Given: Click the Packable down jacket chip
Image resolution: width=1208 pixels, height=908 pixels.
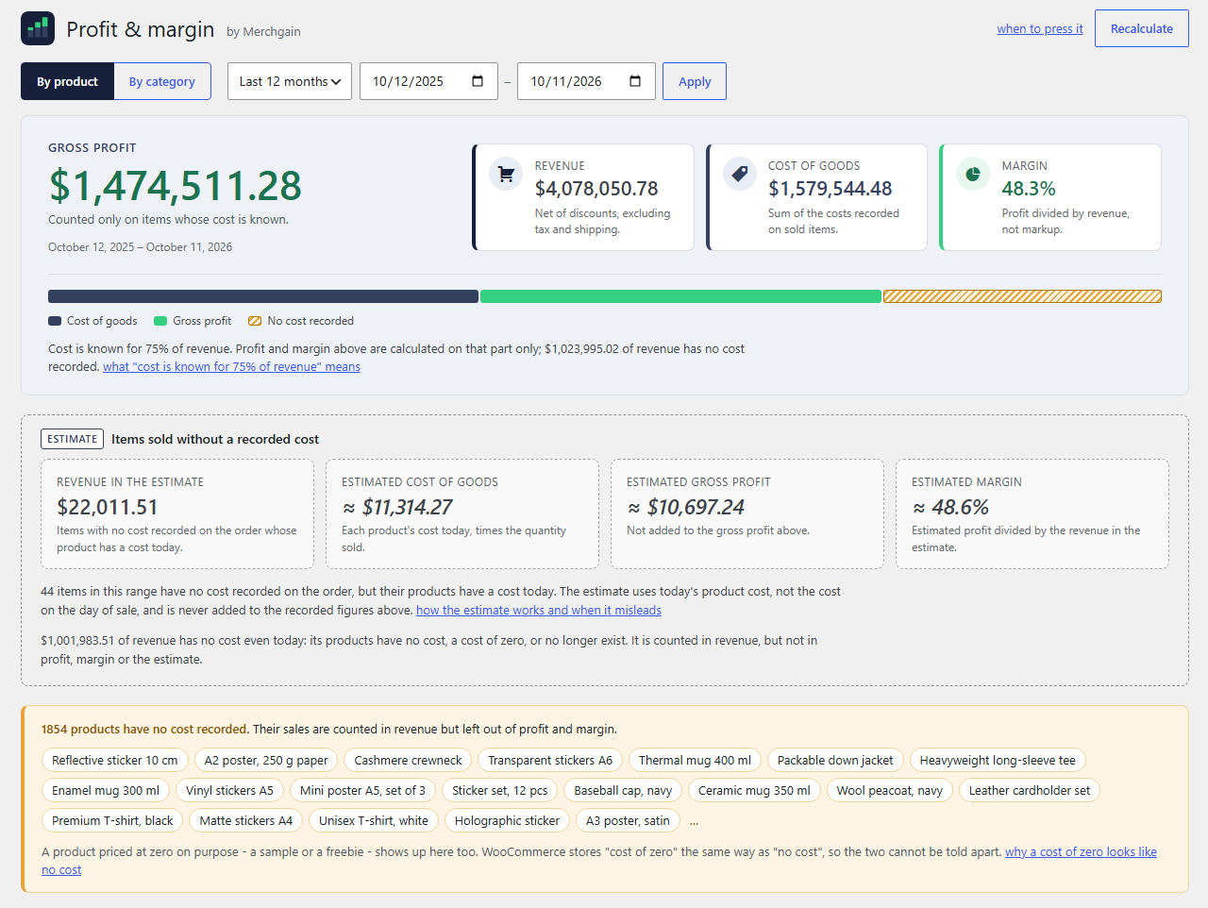Looking at the screenshot, I should click(x=835, y=761).
